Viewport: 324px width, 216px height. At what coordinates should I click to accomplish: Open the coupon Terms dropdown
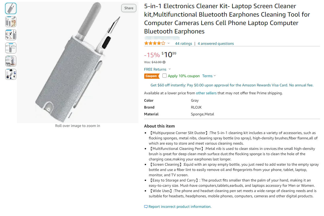point(209,76)
